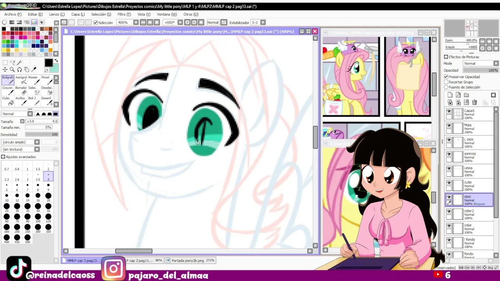
Task: Open the rotation angle dropdown
Action: (x=180, y=23)
